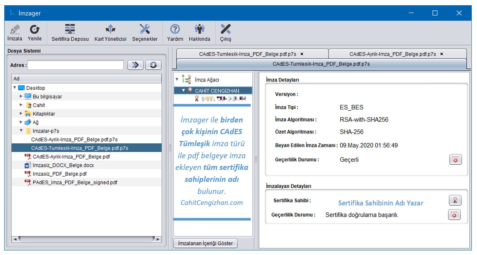Select Imzasiz_DOCX_Belge.docx in file tree
The height and width of the screenshot is (255, 477).
(x=63, y=165)
